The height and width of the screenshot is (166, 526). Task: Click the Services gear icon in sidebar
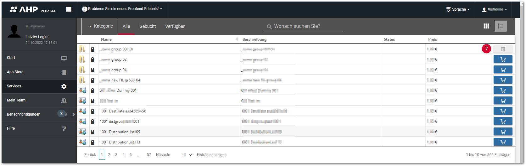coord(64,86)
